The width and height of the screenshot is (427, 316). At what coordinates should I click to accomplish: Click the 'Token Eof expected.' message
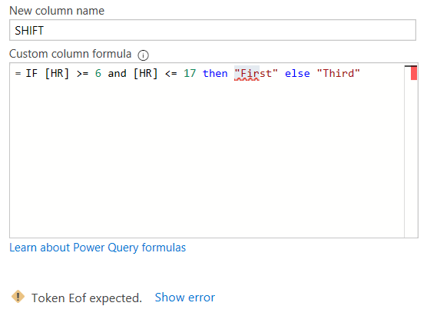click(87, 298)
